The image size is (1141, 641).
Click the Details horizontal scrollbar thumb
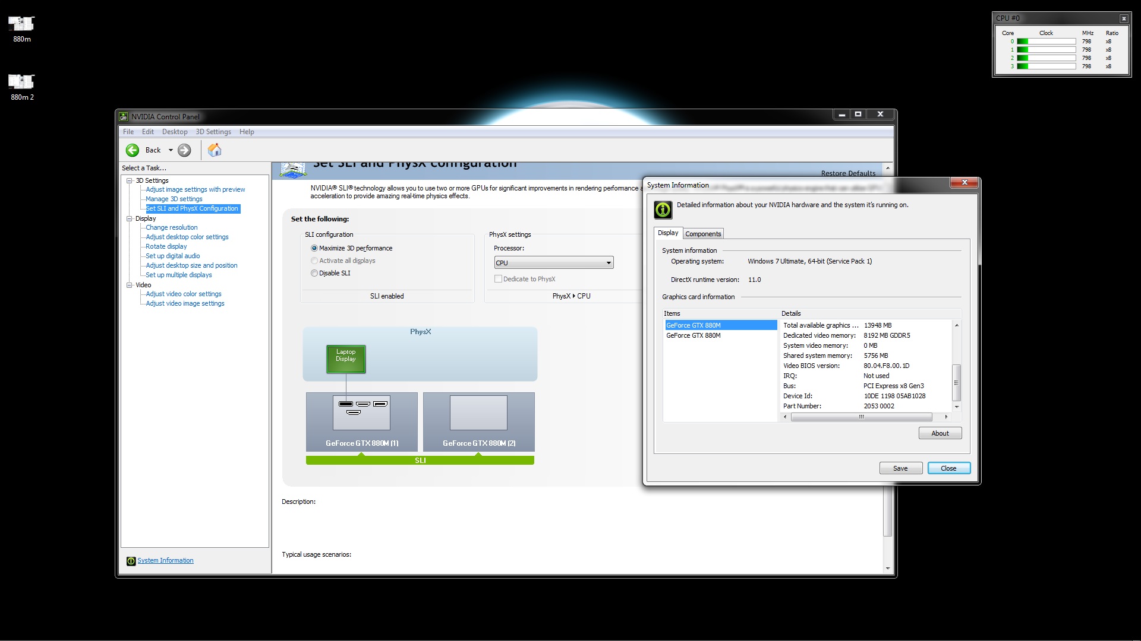pyautogui.click(x=861, y=417)
